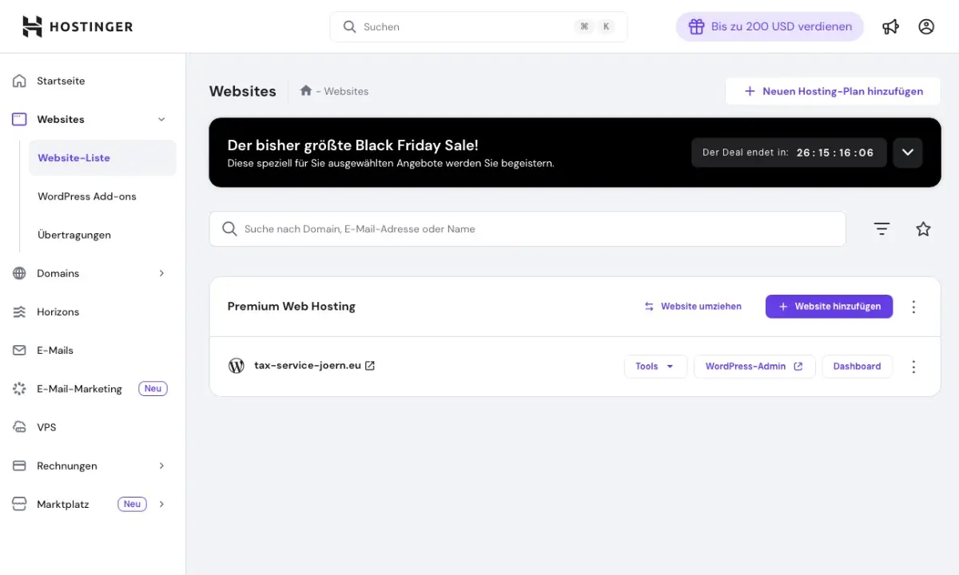The width and height of the screenshot is (959, 575).
Task: Select Übertragungen in the sidebar
Action: pyautogui.click(x=74, y=235)
